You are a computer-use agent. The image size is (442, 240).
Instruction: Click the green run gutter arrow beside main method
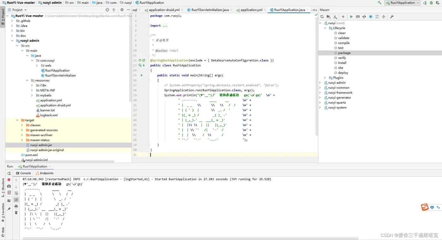(x=141, y=75)
